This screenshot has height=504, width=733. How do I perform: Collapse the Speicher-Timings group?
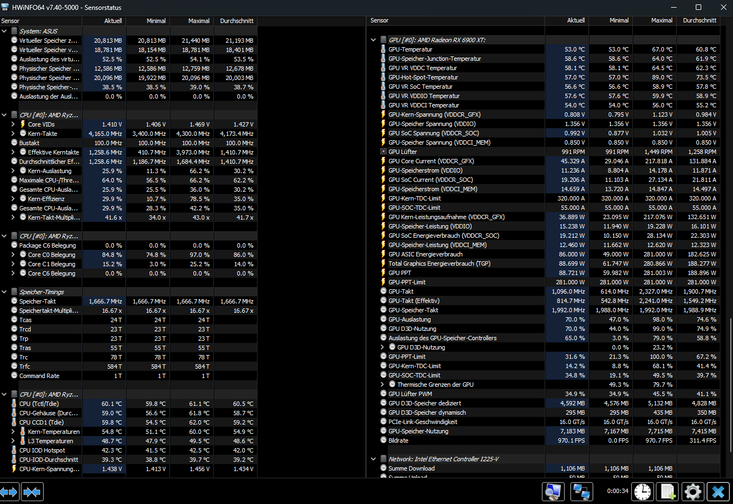(4, 292)
